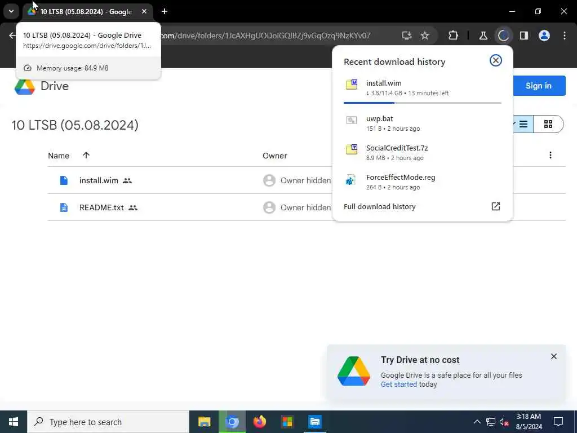This screenshot has height=433, width=577.
Task: Click the taskbar search box
Action: [x=108, y=422]
